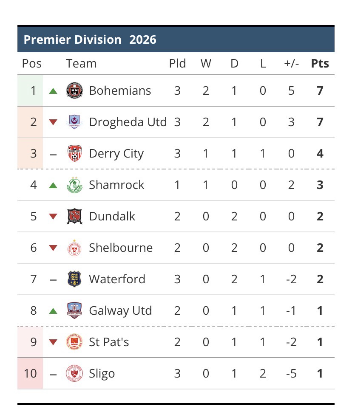
Task: Sort table by the Pts column header
Action: pos(320,64)
